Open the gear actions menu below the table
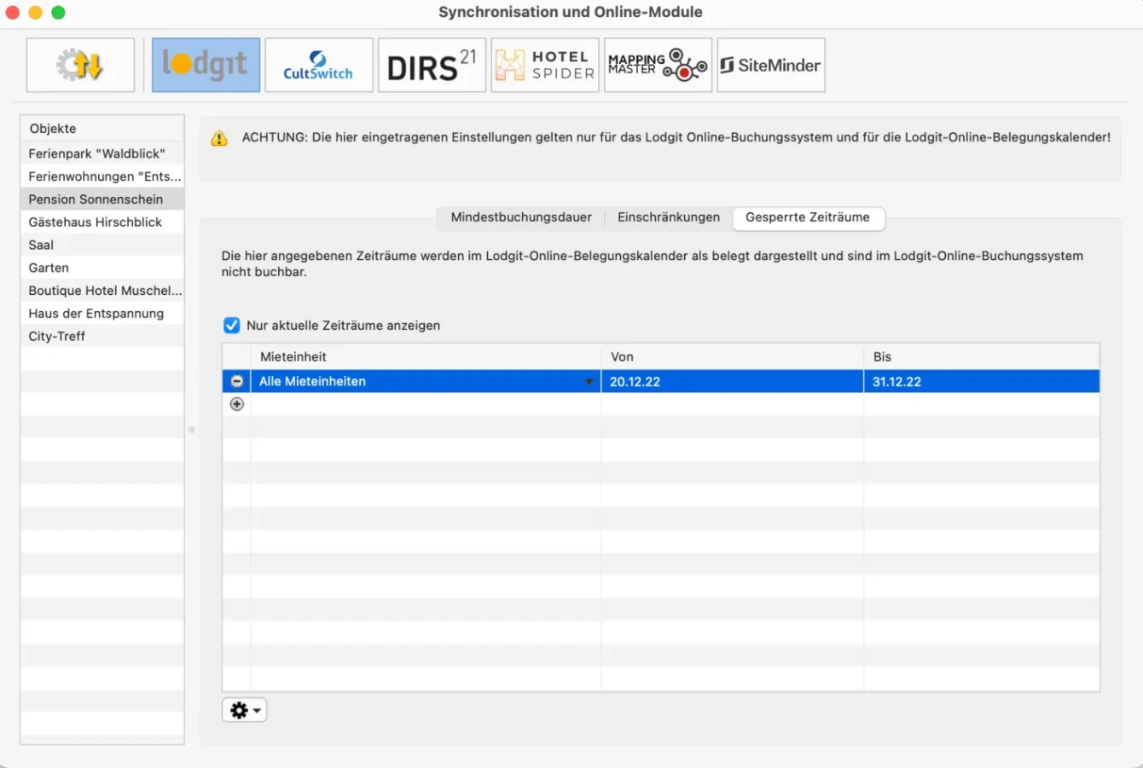 [245, 710]
